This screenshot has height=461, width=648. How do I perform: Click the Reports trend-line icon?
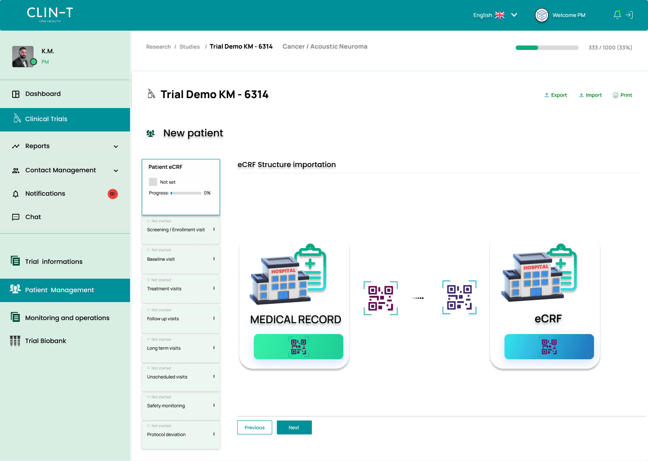point(16,146)
